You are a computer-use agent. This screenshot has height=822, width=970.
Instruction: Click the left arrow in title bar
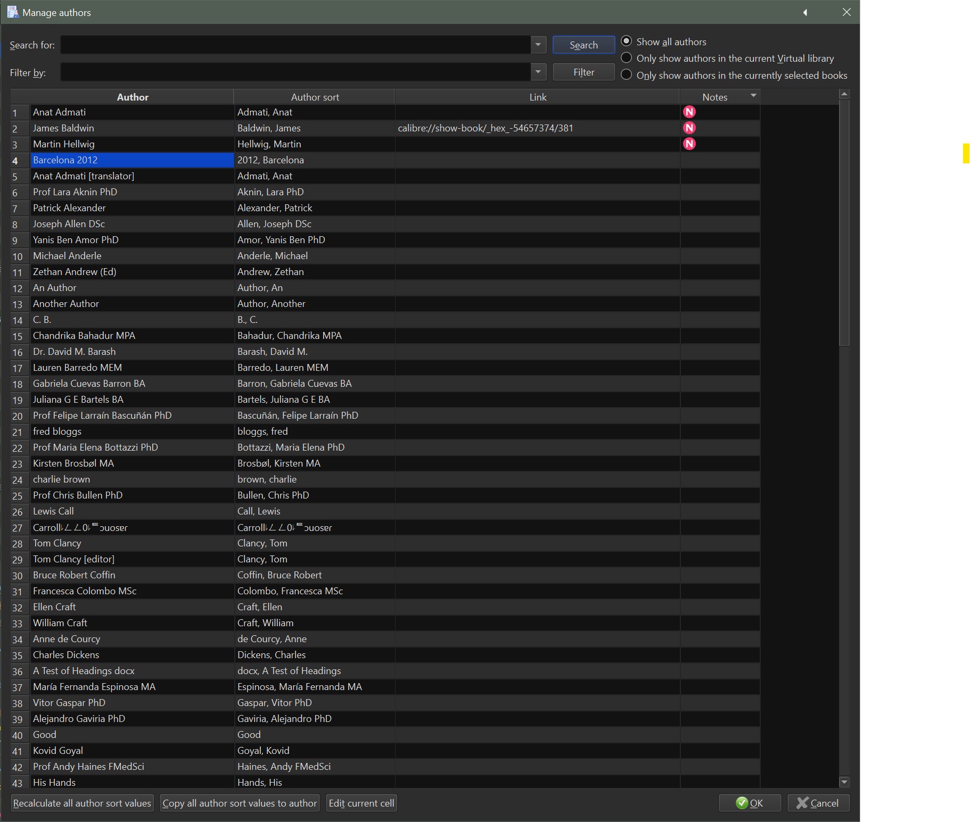(x=805, y=12)
